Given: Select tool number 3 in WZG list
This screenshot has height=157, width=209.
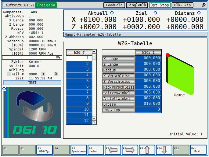Looking at the screenshot, I should coord(79,70).
